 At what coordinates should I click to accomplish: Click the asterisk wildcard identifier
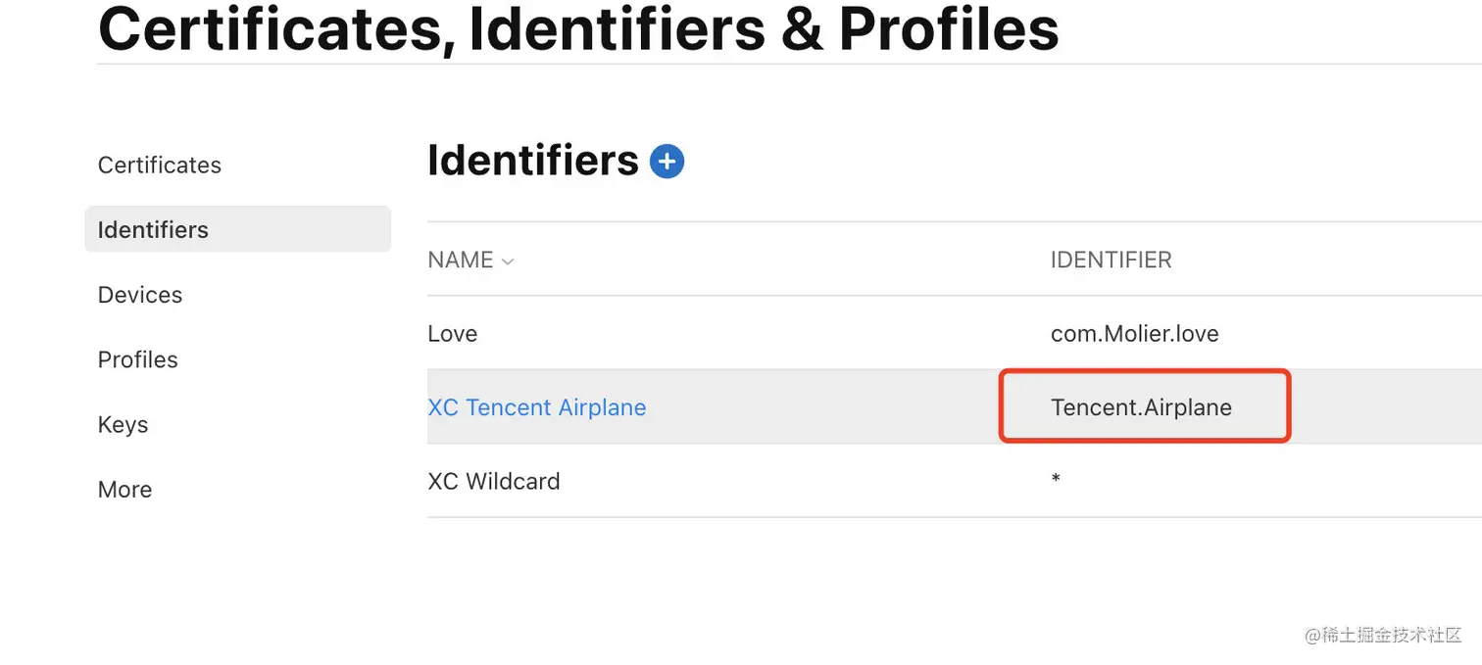(1056, 480)
